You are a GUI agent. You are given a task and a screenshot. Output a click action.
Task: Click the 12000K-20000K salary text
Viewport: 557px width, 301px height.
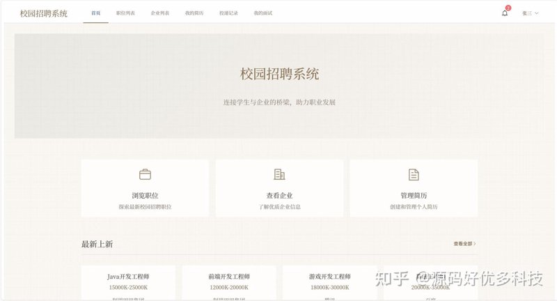click(229, 288)
